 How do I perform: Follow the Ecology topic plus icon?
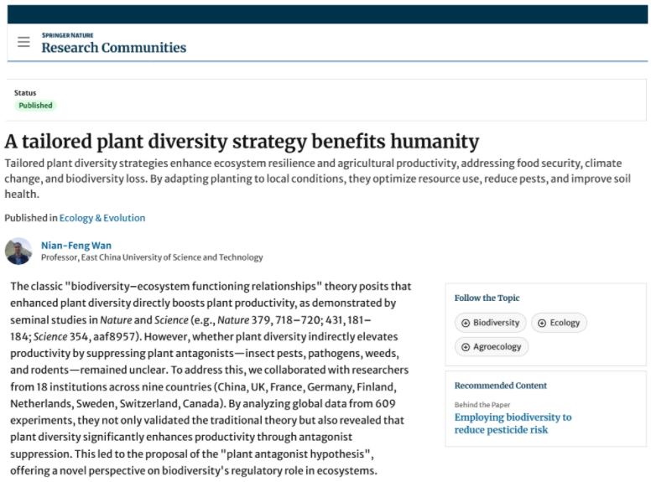[x=542, y=323]
